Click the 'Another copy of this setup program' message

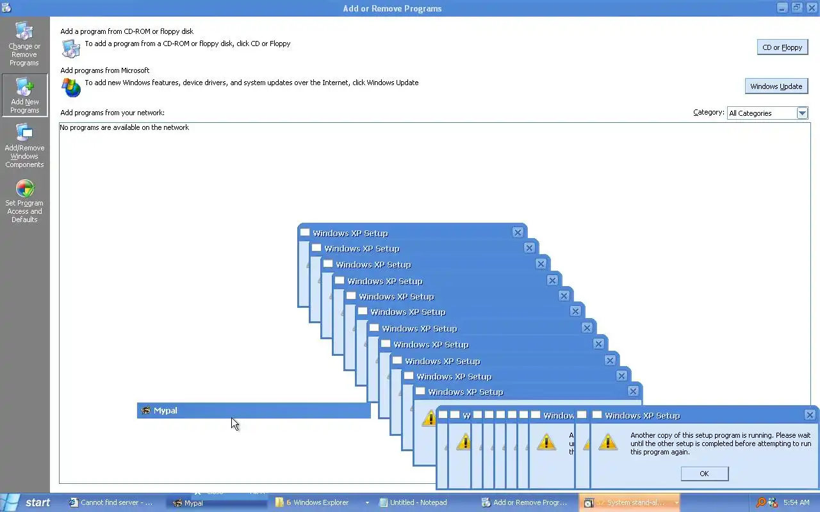(x=721, y=444)
